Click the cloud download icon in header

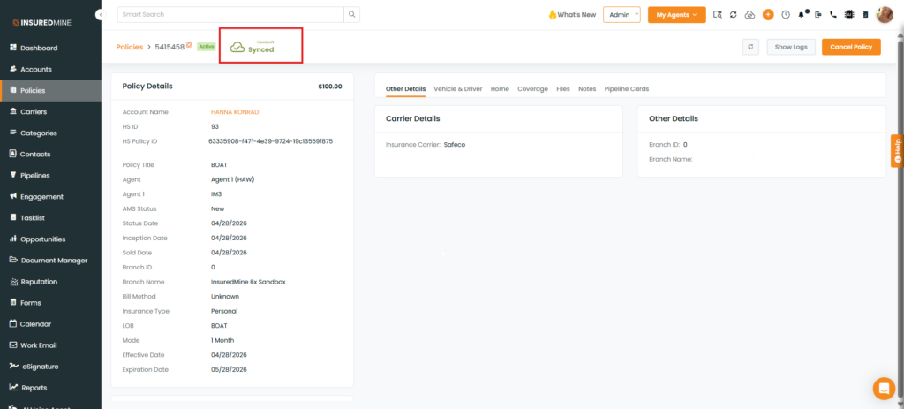click(x=750, y=15)
